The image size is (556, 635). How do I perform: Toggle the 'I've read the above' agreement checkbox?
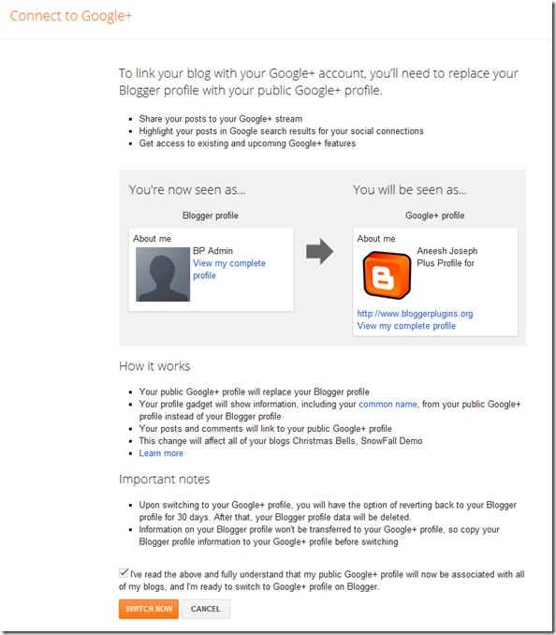pos(124,572)
